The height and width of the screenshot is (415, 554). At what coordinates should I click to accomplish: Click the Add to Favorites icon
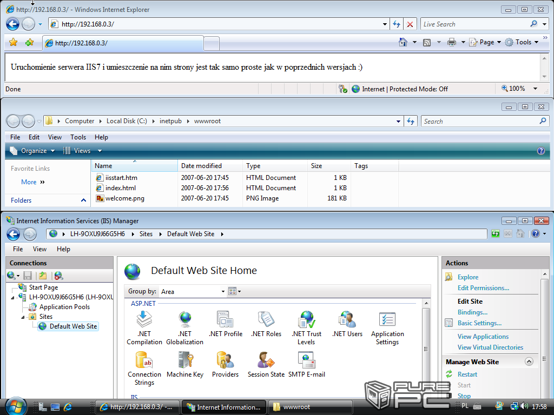pyautogui.click(x=29, y=42)
